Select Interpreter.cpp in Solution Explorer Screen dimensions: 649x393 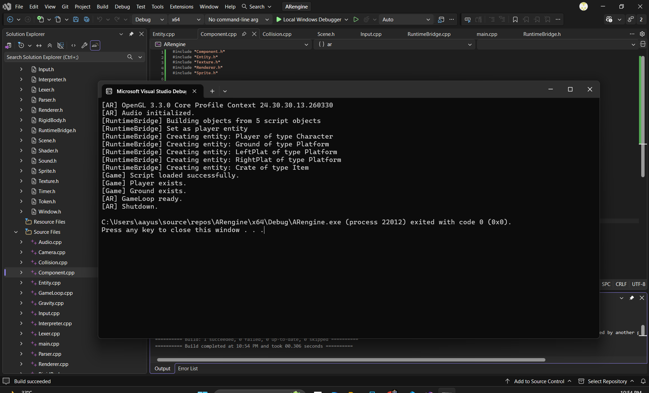coord(55,324)
